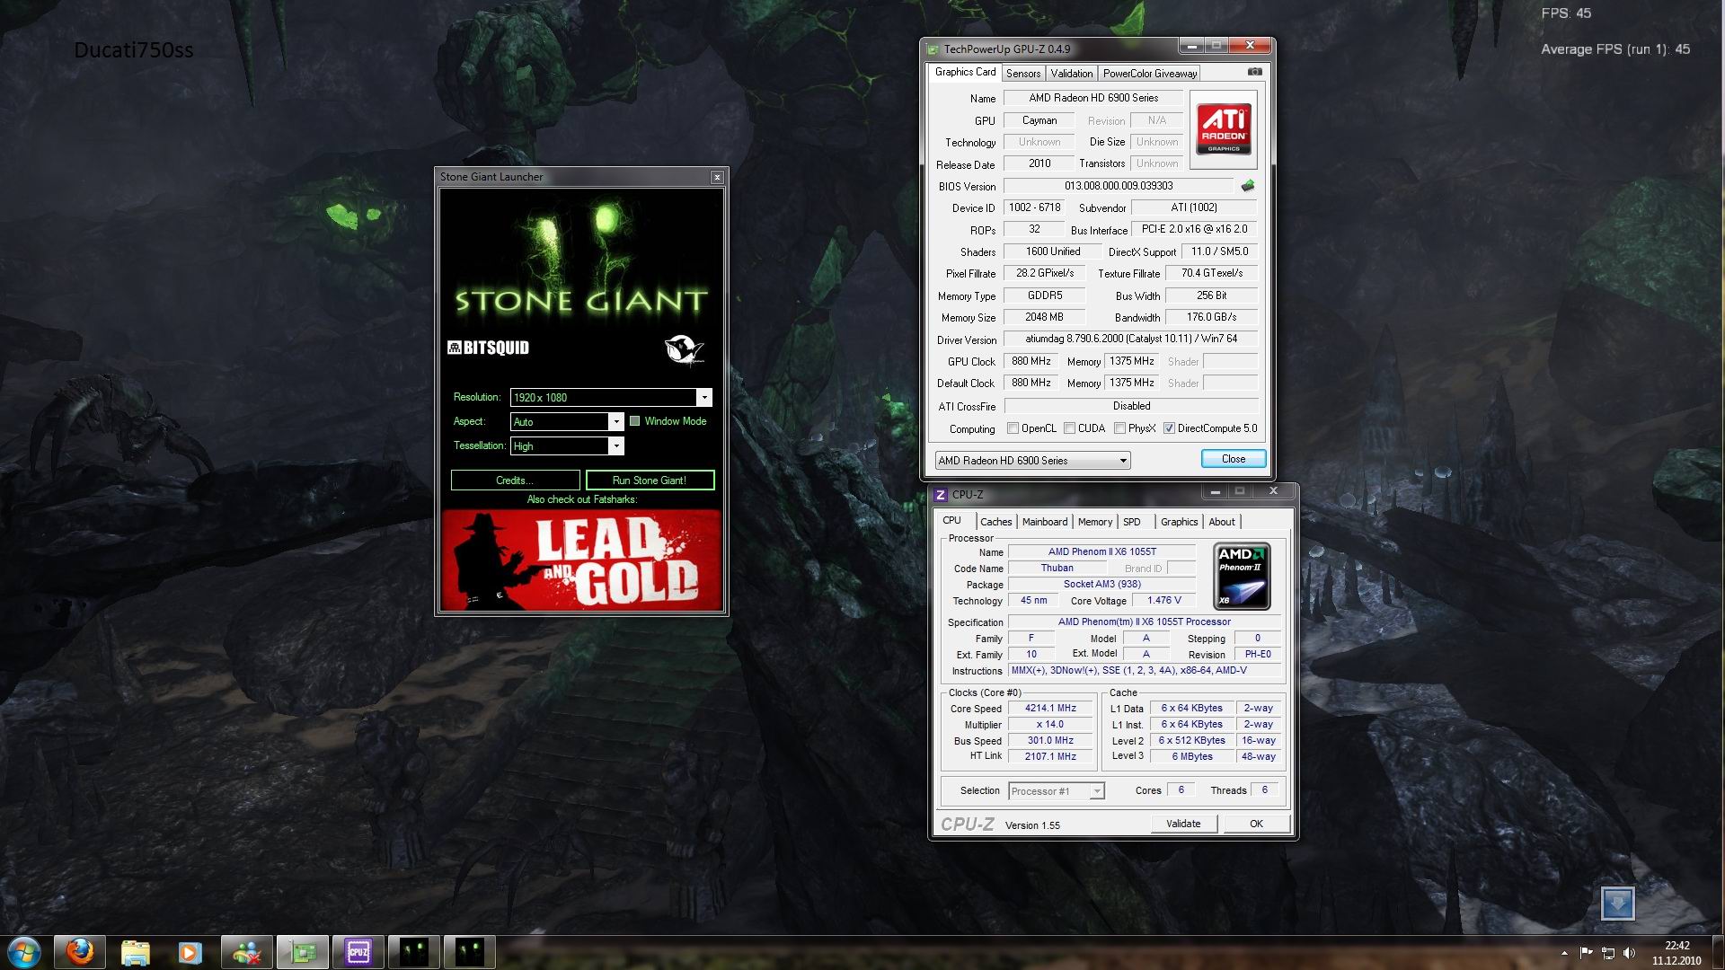The height and width of the screenshot is (970, 1725).
Task: Click the GPU-Z screenshot camera icon
Action: click(1255, 72)
